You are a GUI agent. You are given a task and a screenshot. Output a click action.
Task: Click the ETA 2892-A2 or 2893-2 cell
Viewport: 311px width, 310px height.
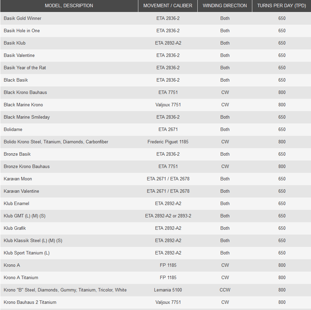click(168, 216)
